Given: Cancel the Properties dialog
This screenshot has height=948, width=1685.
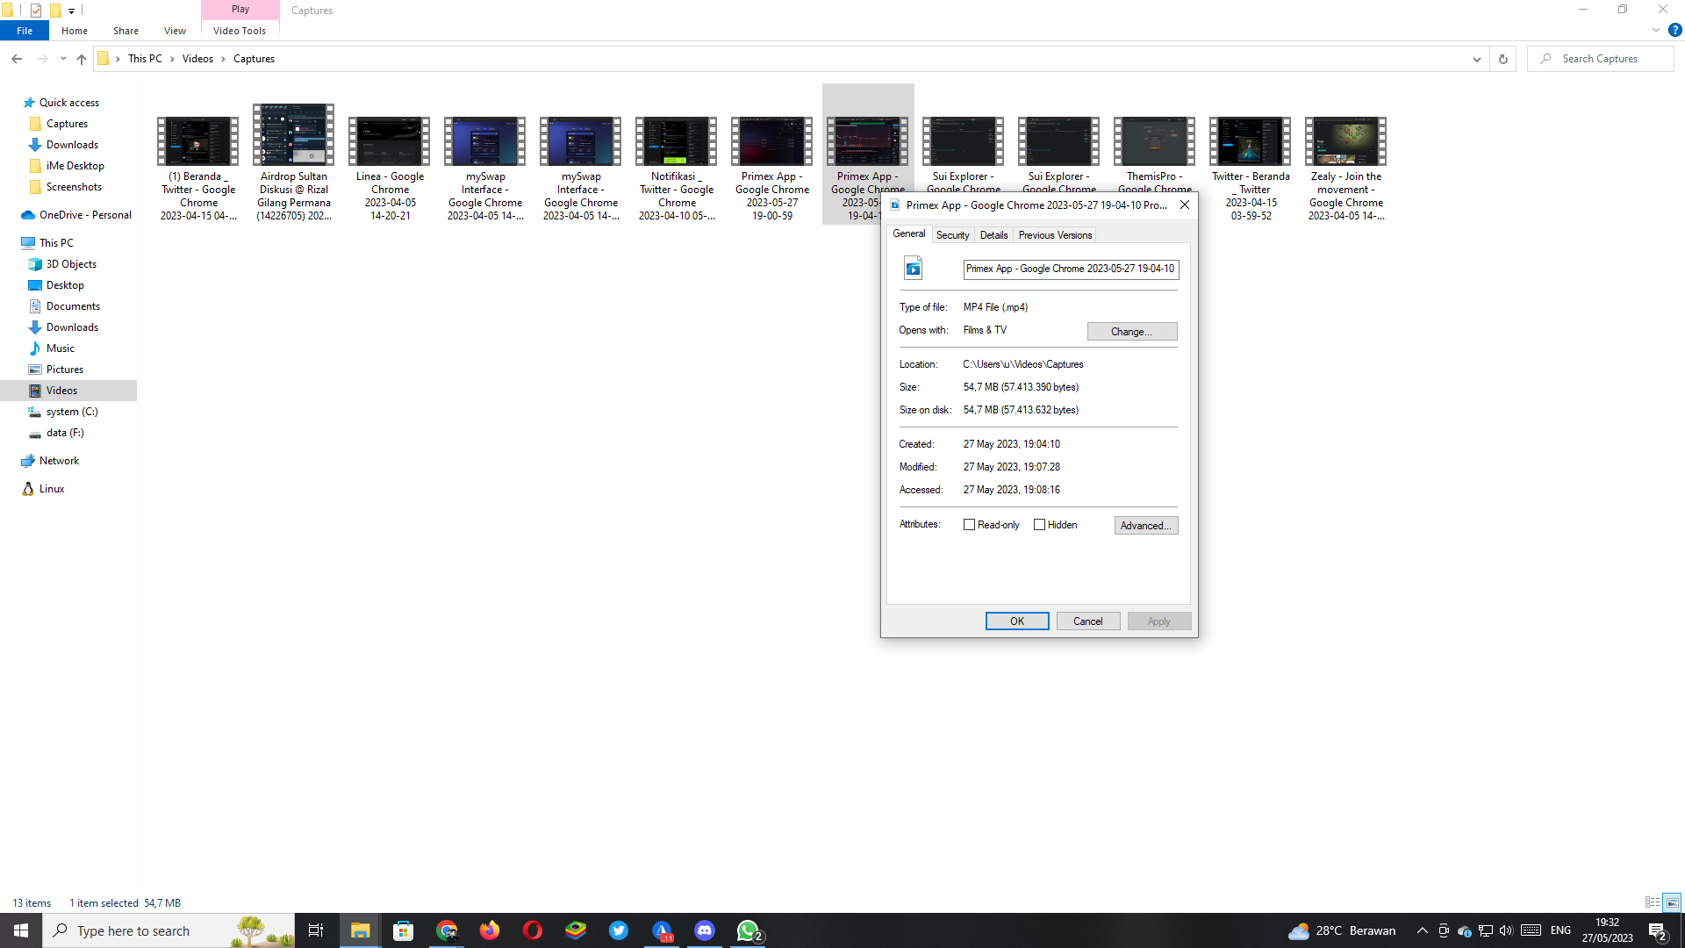Looking at the screenshot, I should coord(1087,621).
